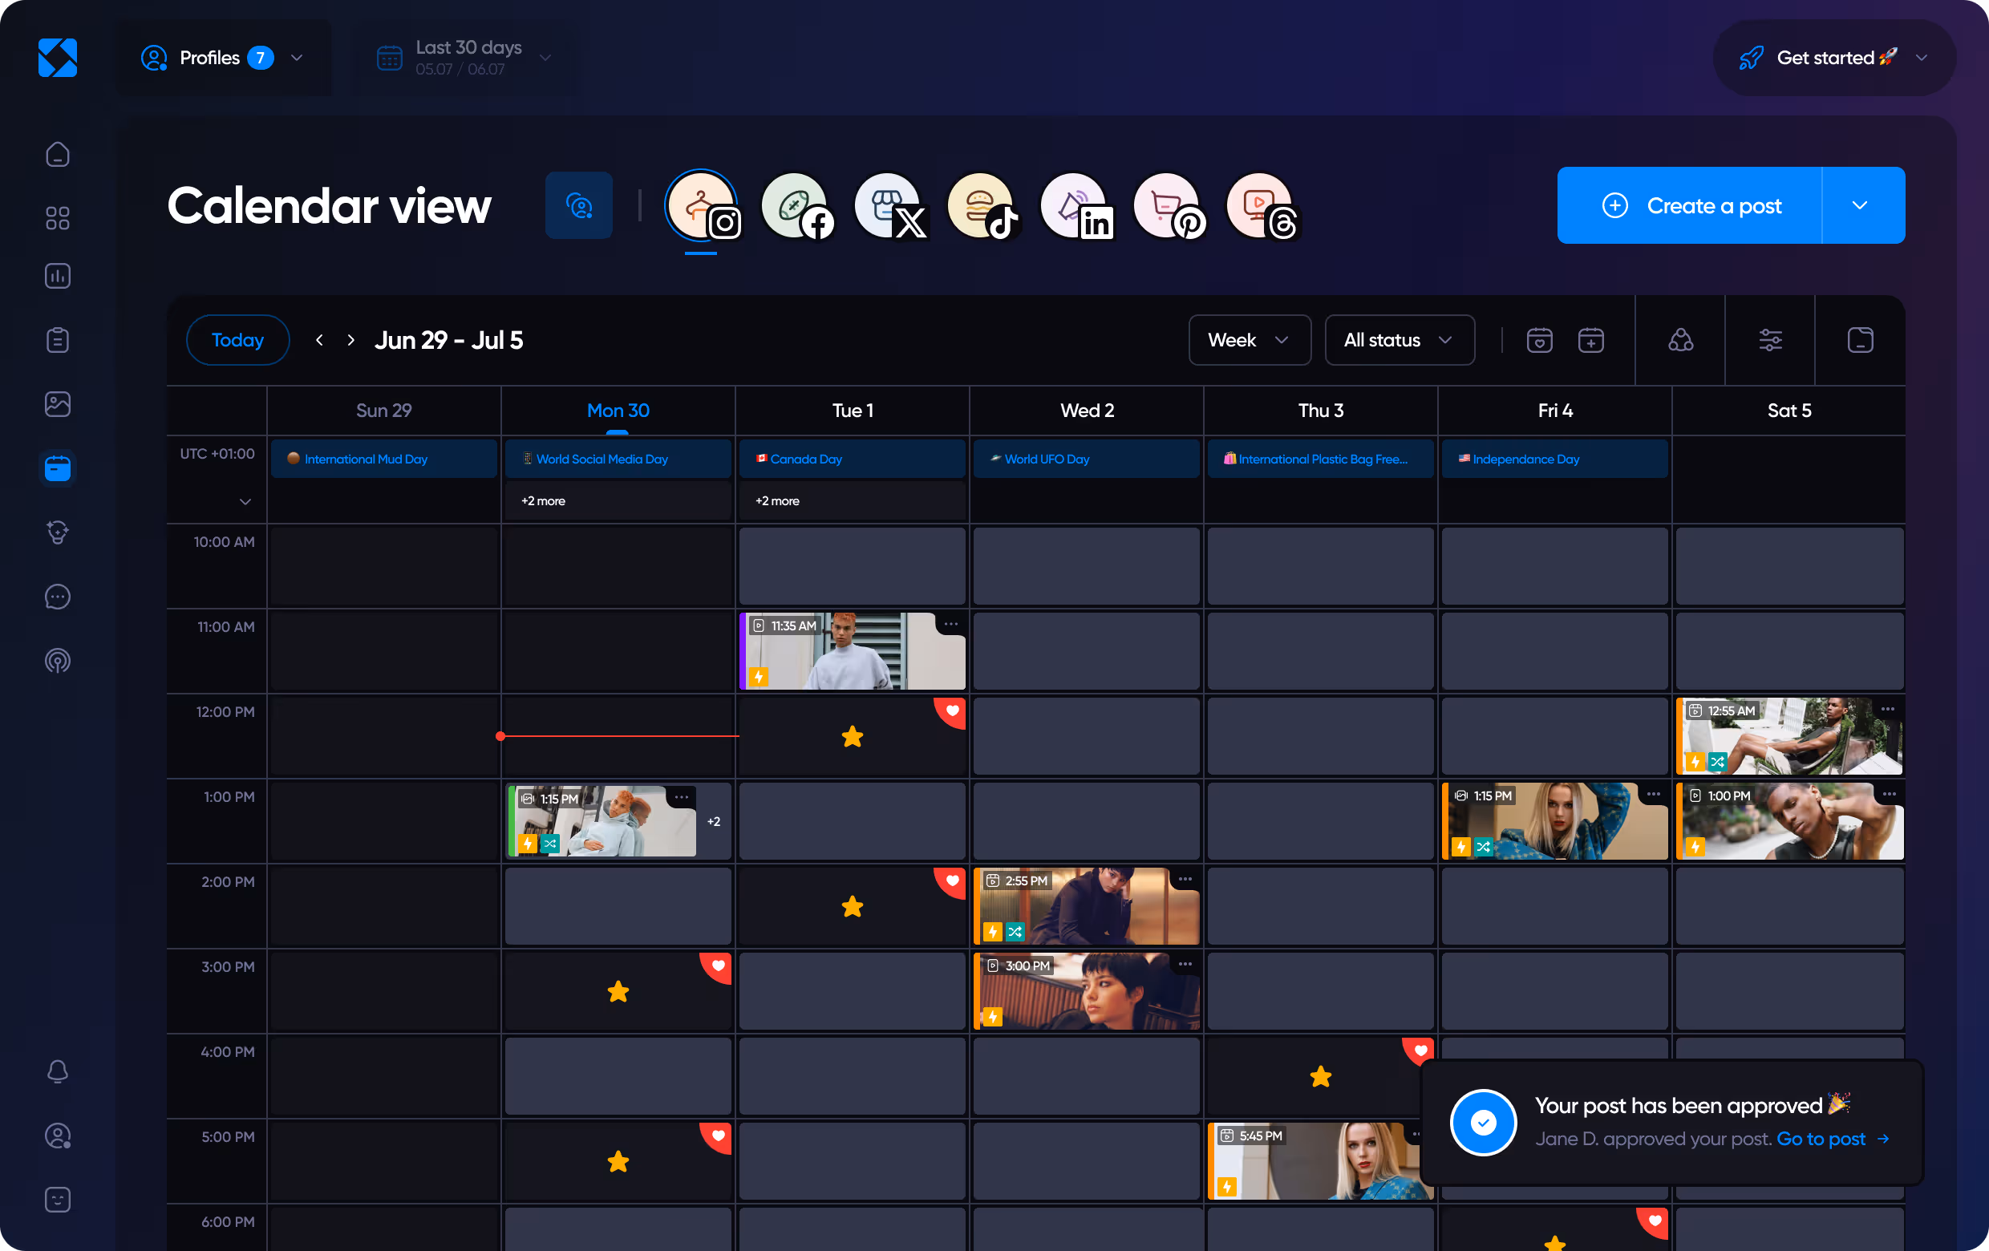Select the Sat 5 column header
Viewport: 1989px width, 1251px height.
point(1789,411)
